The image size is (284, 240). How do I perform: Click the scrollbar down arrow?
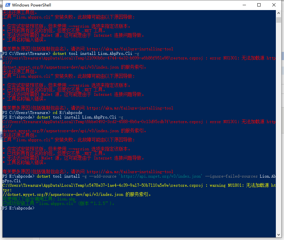[279, 234]
